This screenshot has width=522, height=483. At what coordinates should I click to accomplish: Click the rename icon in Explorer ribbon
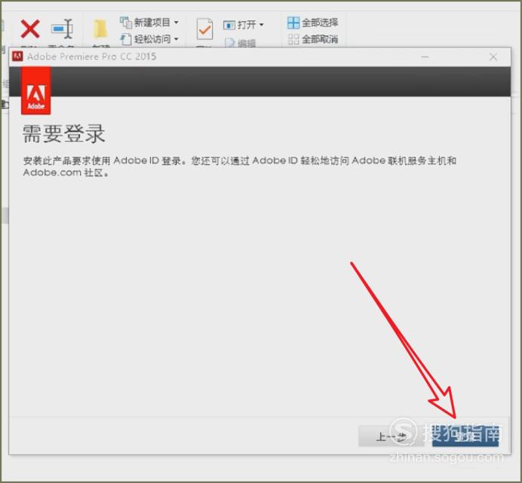click(63, 29)
